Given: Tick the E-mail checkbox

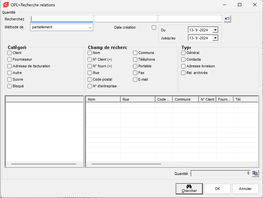Looking at the screenshot, I should click(135, 80).
